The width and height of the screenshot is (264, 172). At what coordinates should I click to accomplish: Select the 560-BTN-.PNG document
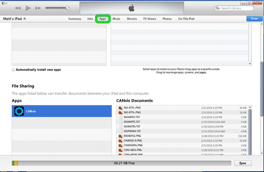[183, 112]
